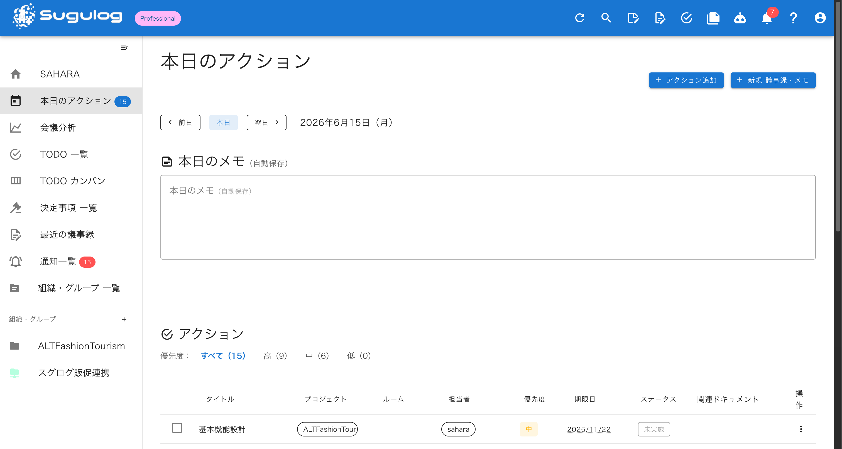Check the 基本機能設計 action checkbox
842x449 pixels.
click(177, 428)
